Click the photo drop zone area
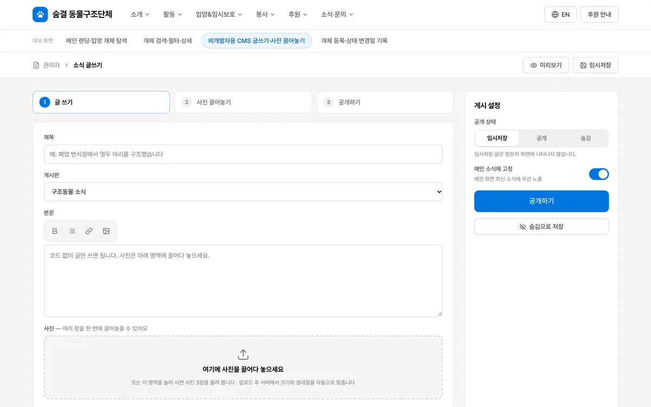 click(243, 367)
